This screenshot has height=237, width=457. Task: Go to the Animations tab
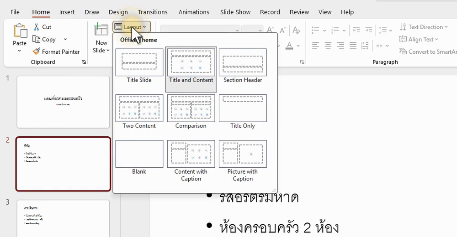tap(194, 12)
